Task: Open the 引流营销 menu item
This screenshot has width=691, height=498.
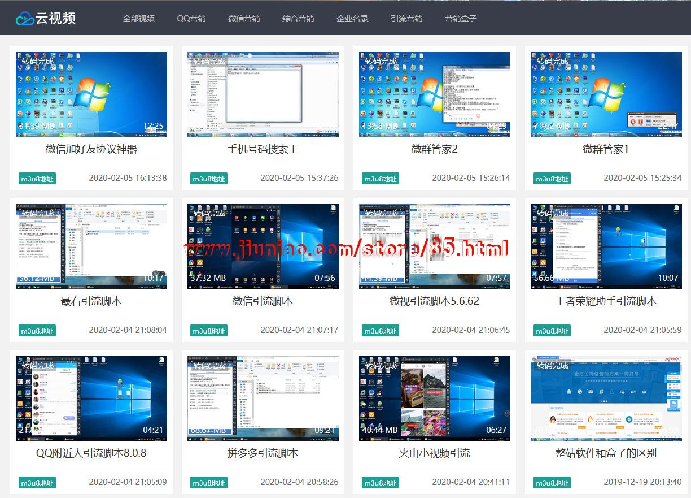Action: coord(406,19)
